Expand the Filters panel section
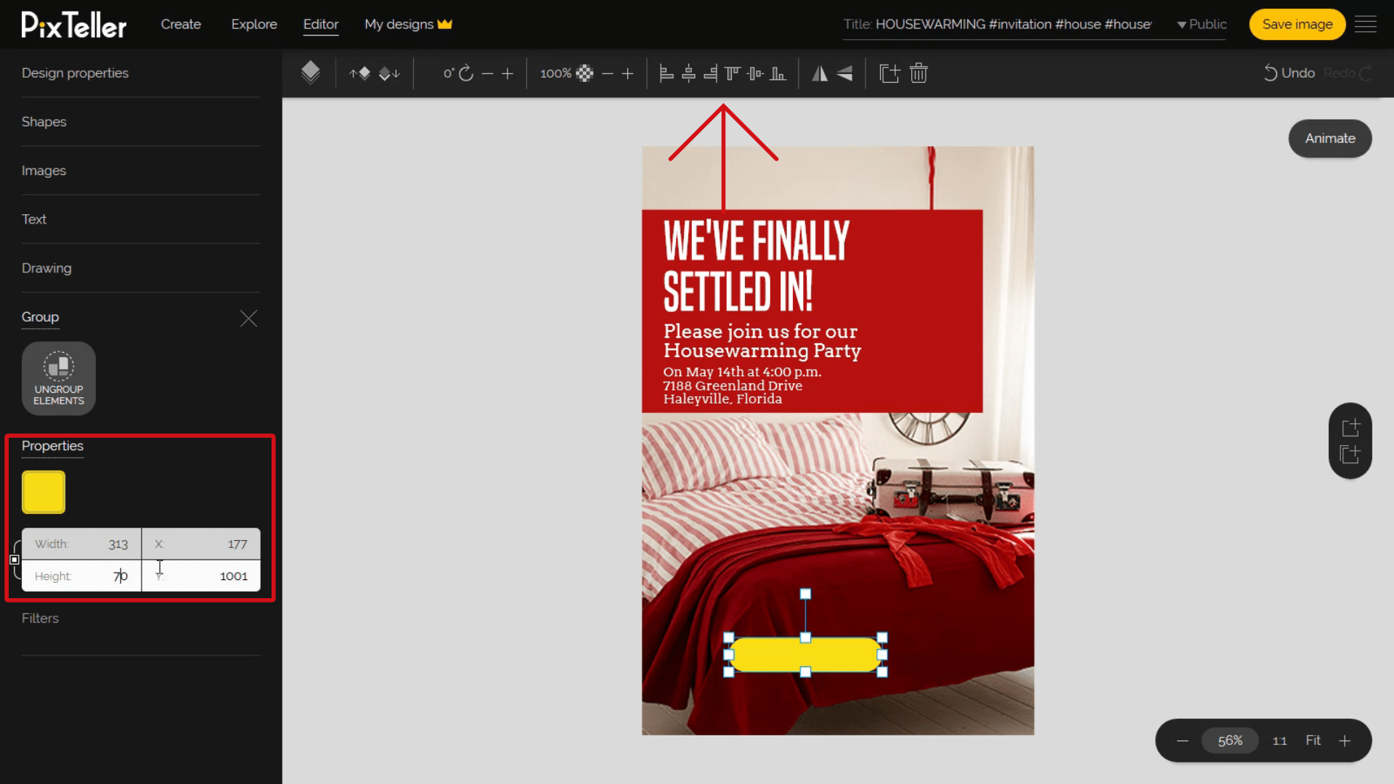 (x=40, y=618)
